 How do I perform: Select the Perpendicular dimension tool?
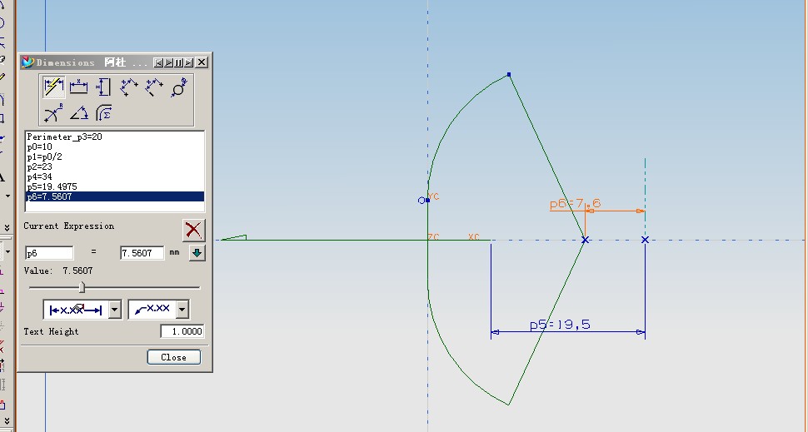(x=154, y=87)
